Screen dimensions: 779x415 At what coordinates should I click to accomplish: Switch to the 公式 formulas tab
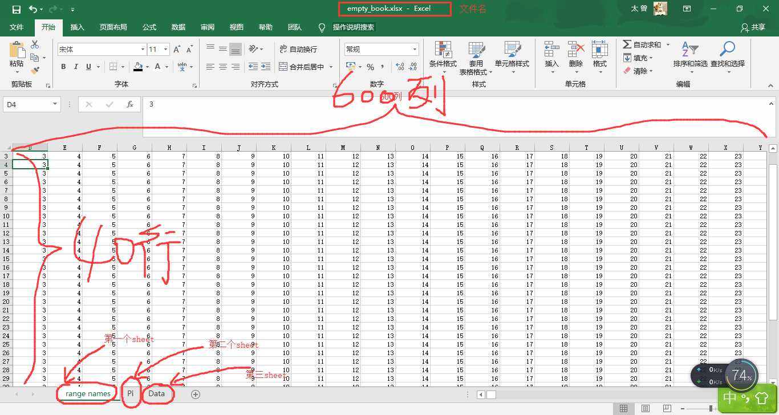click(x=149, y=27)
